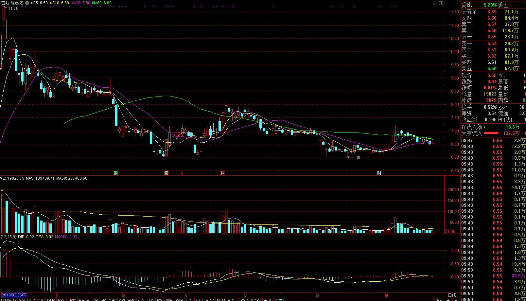Click the 20000 volume axis label
Image resolution: width=526 pixels, height=301 pixels.
tap(453, 190)
